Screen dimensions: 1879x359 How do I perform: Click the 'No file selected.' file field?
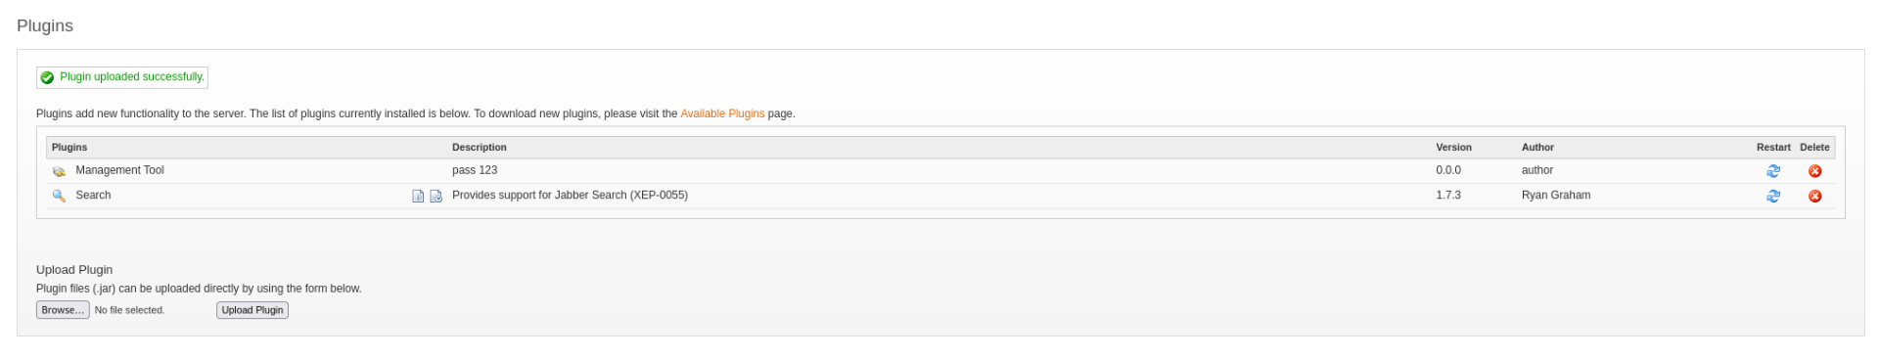129,310
